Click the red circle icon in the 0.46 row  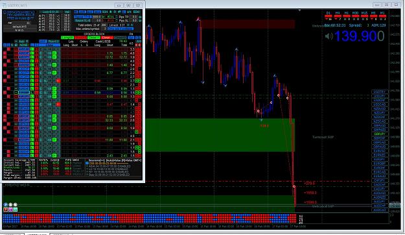coord(58,80)
